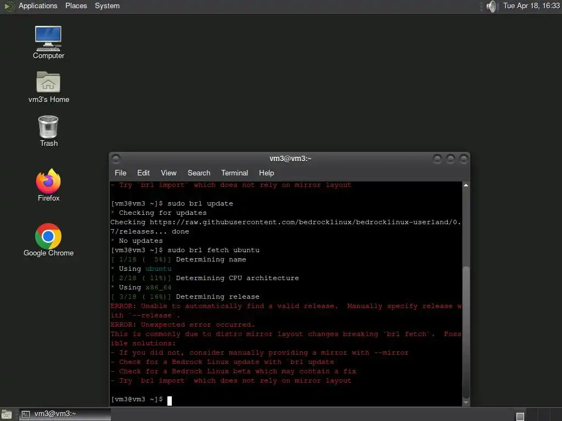Click the volume speaker icon in panel
Screen dimensions: 562x421
click(492, 6)
